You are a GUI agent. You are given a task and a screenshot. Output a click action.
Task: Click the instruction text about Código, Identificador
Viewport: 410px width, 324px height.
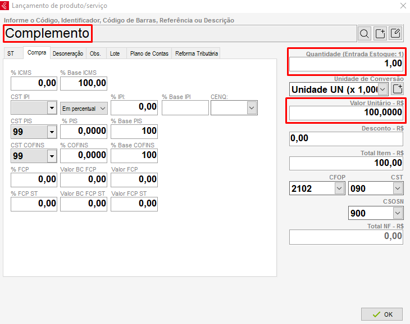(x=119, y=20)
